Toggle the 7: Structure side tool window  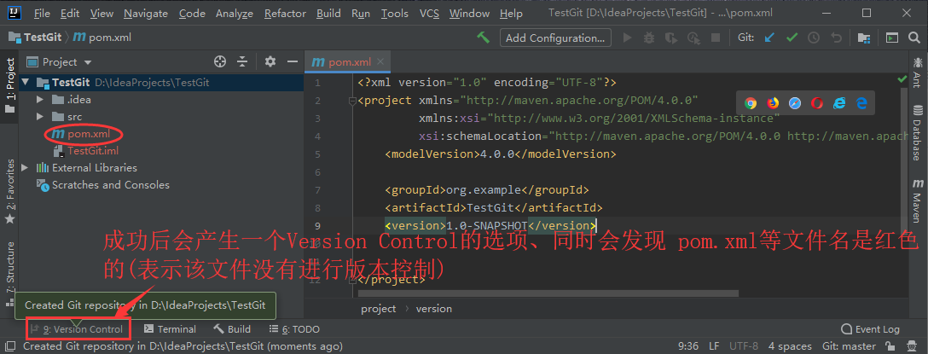click(10, 272)
